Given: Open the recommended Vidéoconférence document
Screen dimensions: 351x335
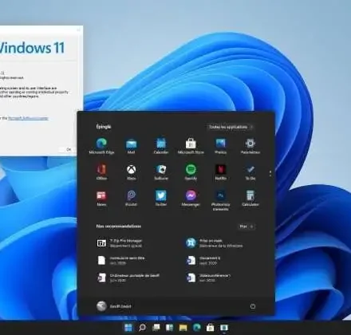Looking at the screenshot, I should coord(208,278).
